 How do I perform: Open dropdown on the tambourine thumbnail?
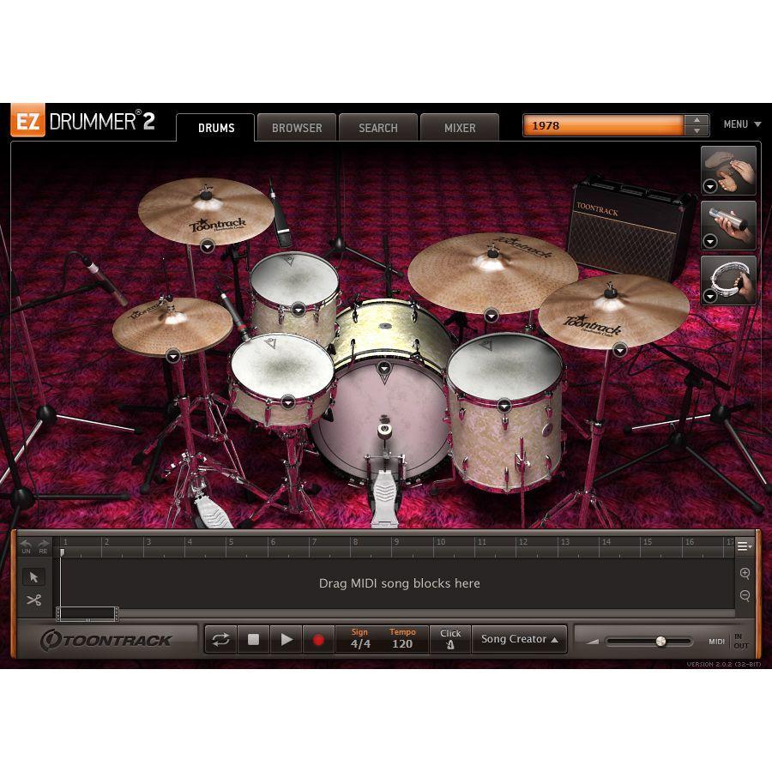pyautogui.click(x=709, y=296)
